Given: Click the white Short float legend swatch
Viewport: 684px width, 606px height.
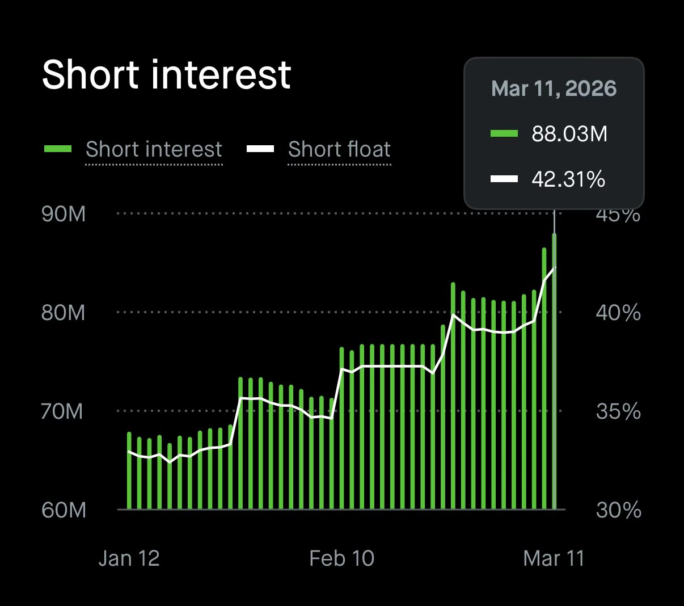Looking at the screenshot, I should click(260, 149).
